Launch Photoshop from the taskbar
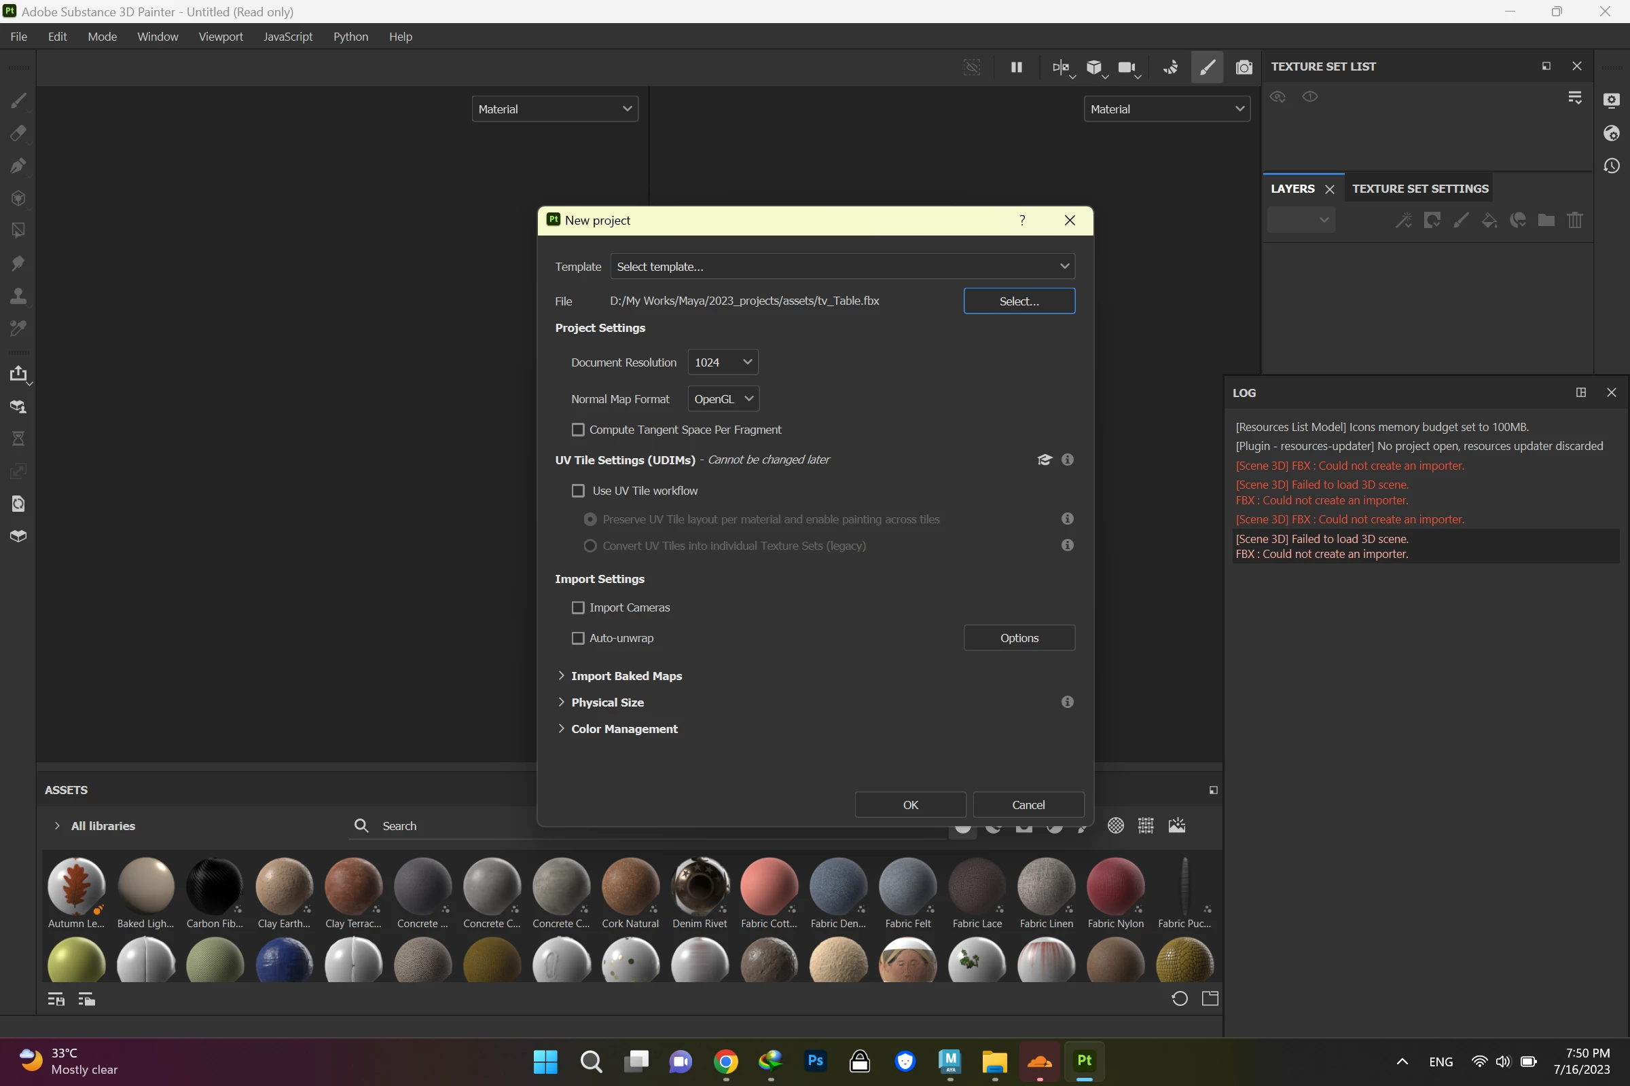The image size is (1630, 1086). (816, 1061)
